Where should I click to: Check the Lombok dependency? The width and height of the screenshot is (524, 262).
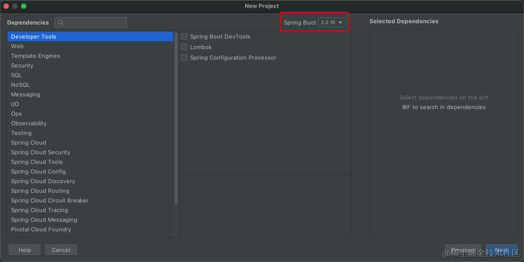click(184, 47)
